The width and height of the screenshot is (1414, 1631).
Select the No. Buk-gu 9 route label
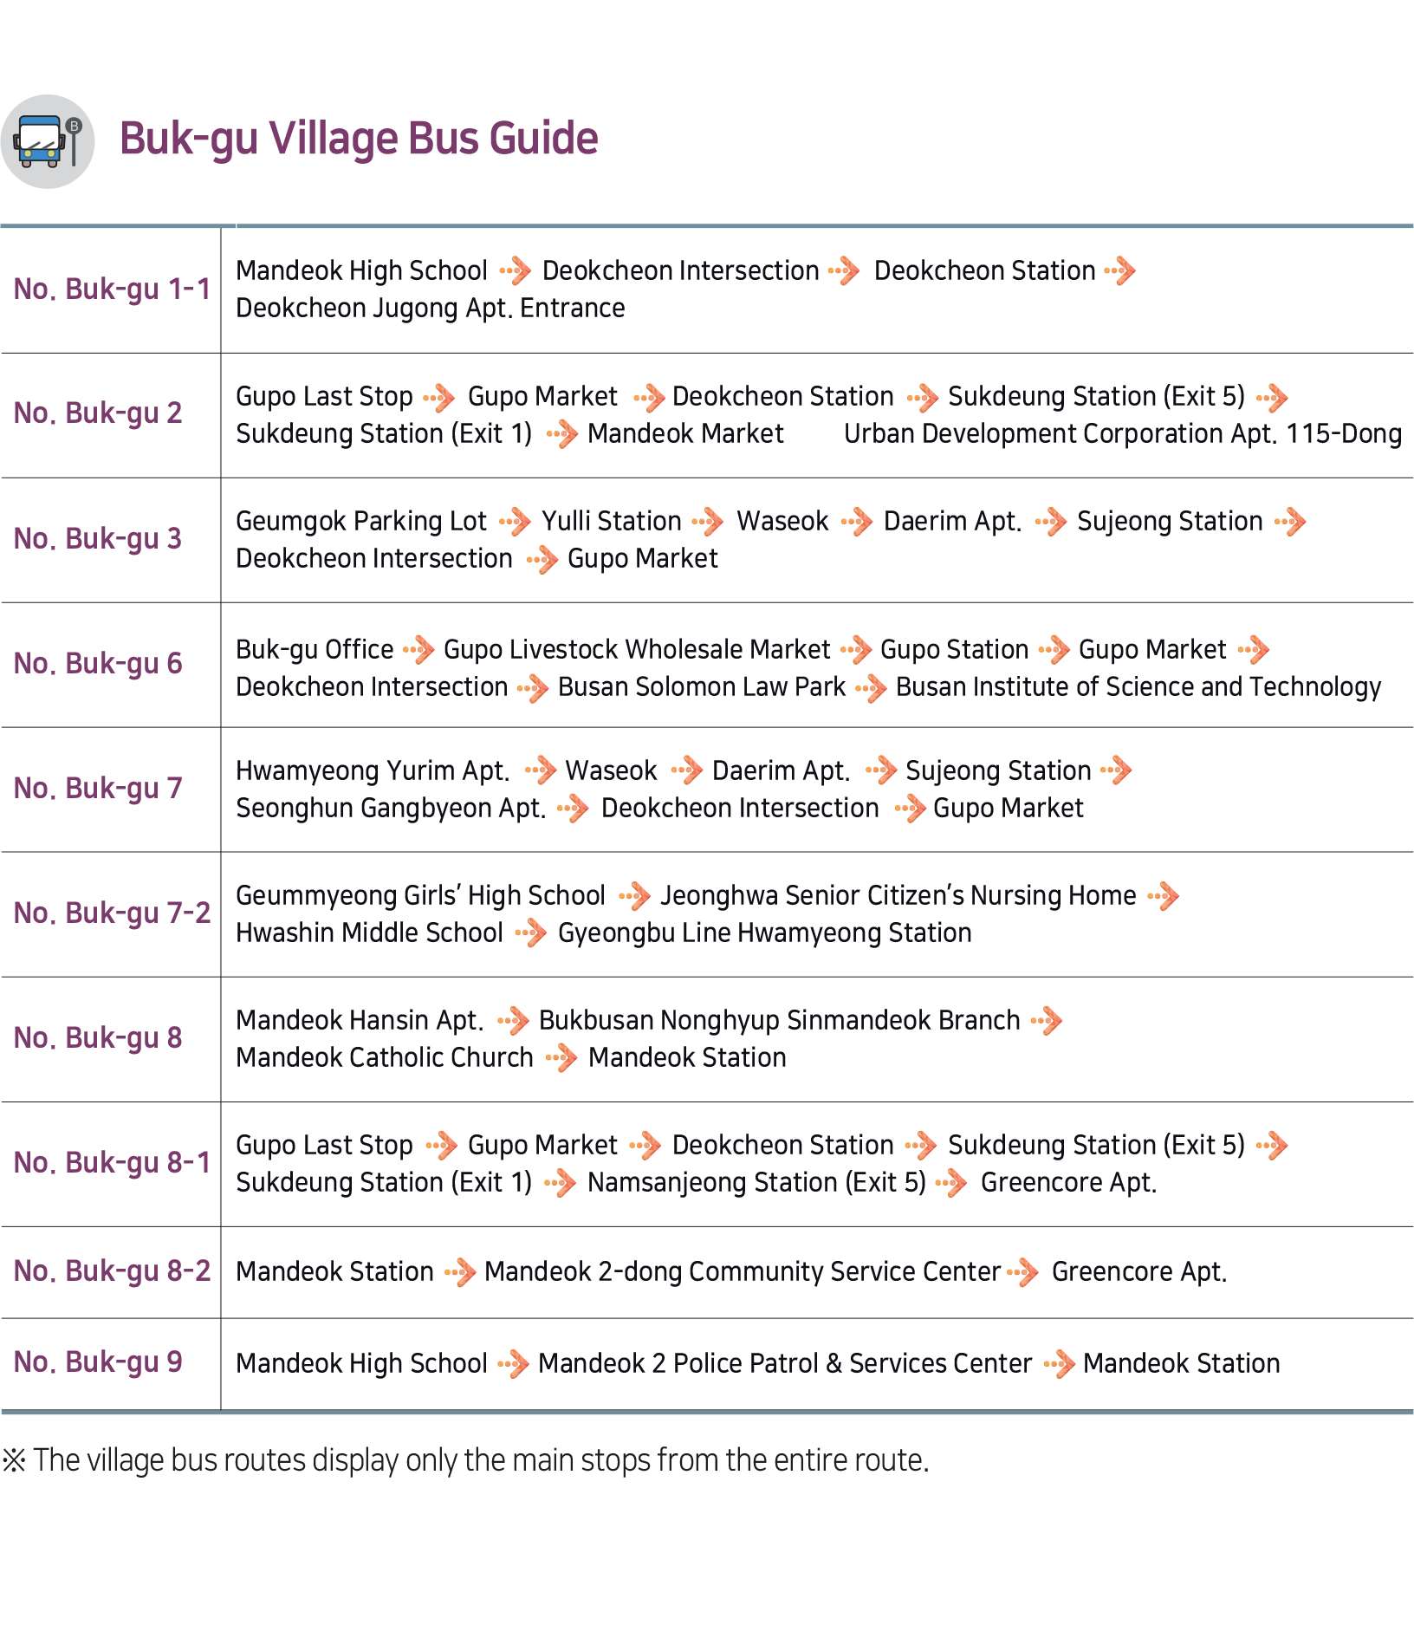pos(98,1362)
